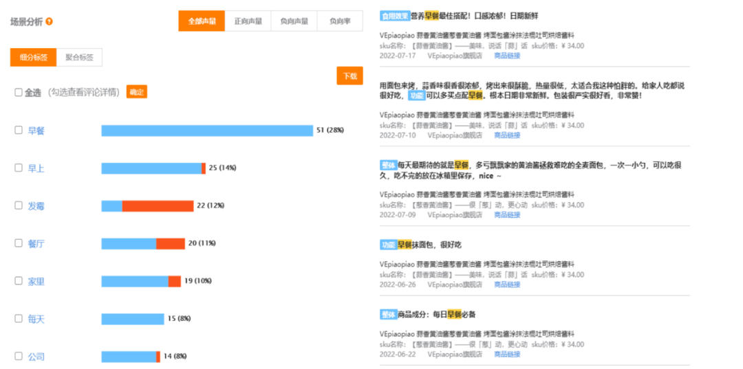Click the 整体 tag on the 2022-07-09 review
The height and width of the screenshot is (369, 743).
tap(388, 165)
